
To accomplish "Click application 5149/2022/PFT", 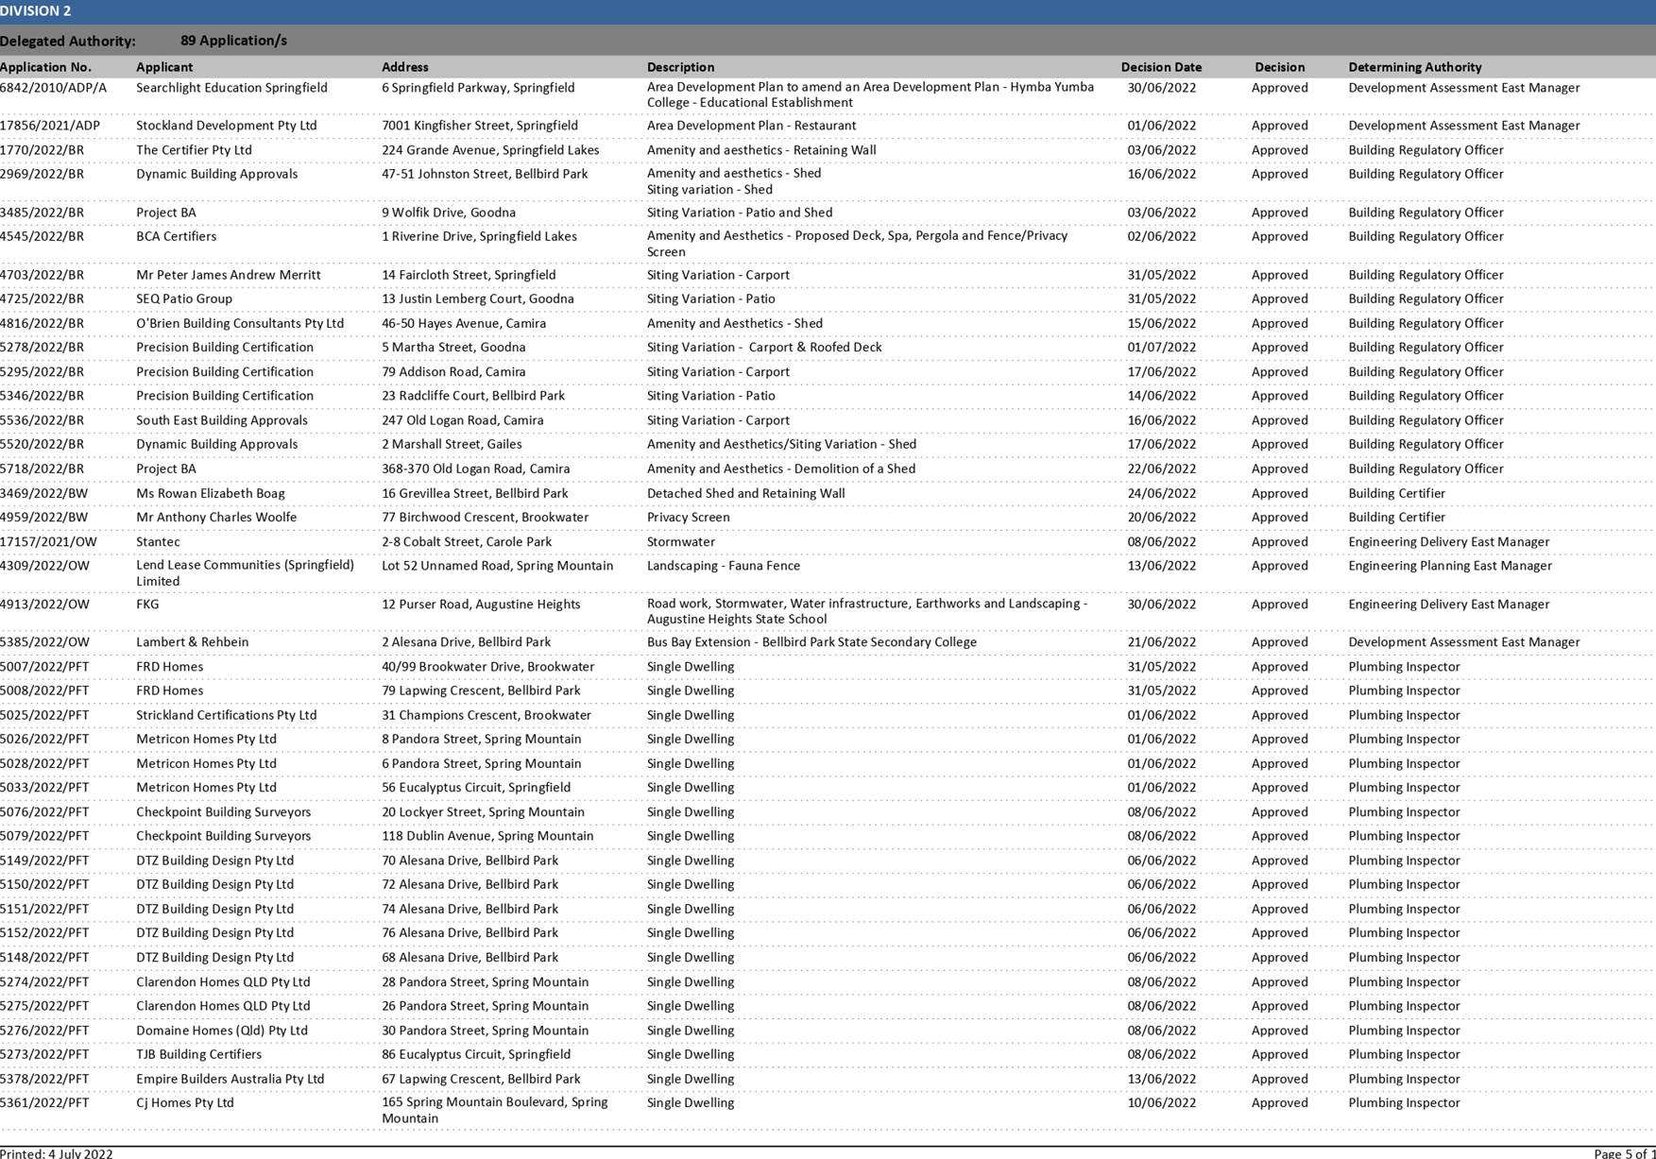I will (44, 861).
